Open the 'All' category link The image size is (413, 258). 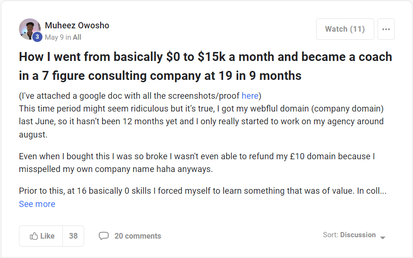click(77, 37)
